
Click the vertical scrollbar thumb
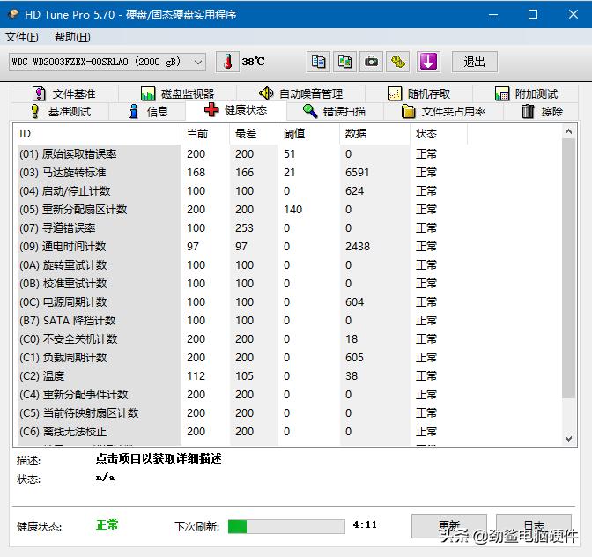pos(568,268)
